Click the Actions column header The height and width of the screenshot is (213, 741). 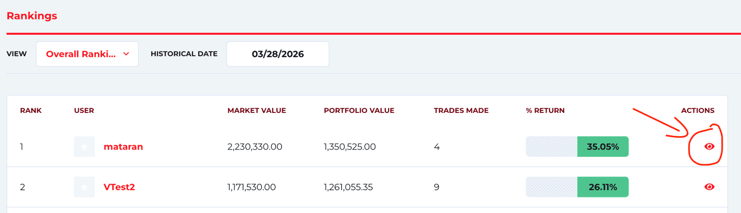[698, 111]
